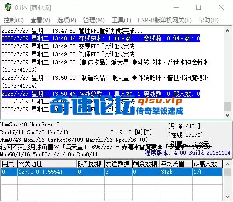Click the (1073741904) item ID text

pyautogui.click(x=19, y=86)
